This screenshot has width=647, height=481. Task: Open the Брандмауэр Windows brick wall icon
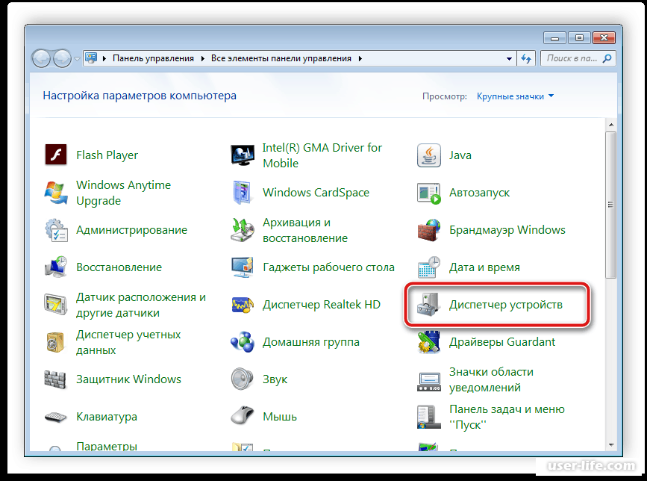(428, 230)
